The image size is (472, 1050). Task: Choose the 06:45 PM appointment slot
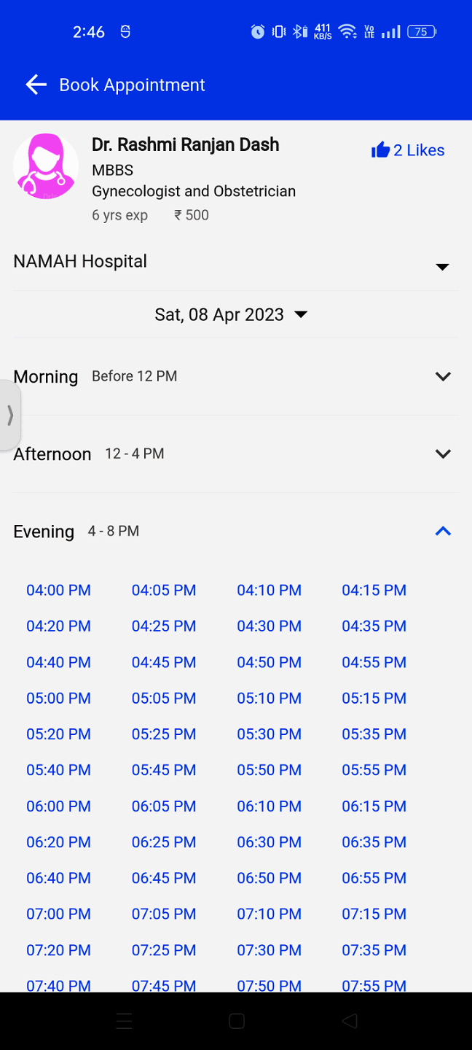pos(164,878)
